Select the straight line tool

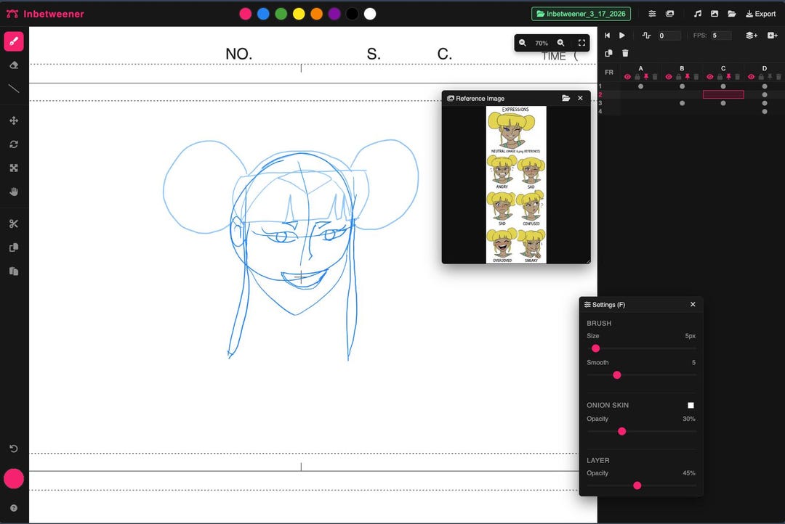14,89
